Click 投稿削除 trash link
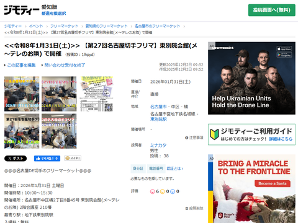Image resolution: width=298 pixels, height=223 pixels. pos(194,209)
